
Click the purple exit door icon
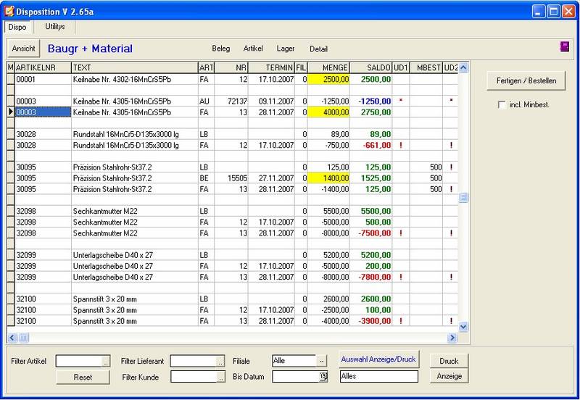tap(565, 48)
